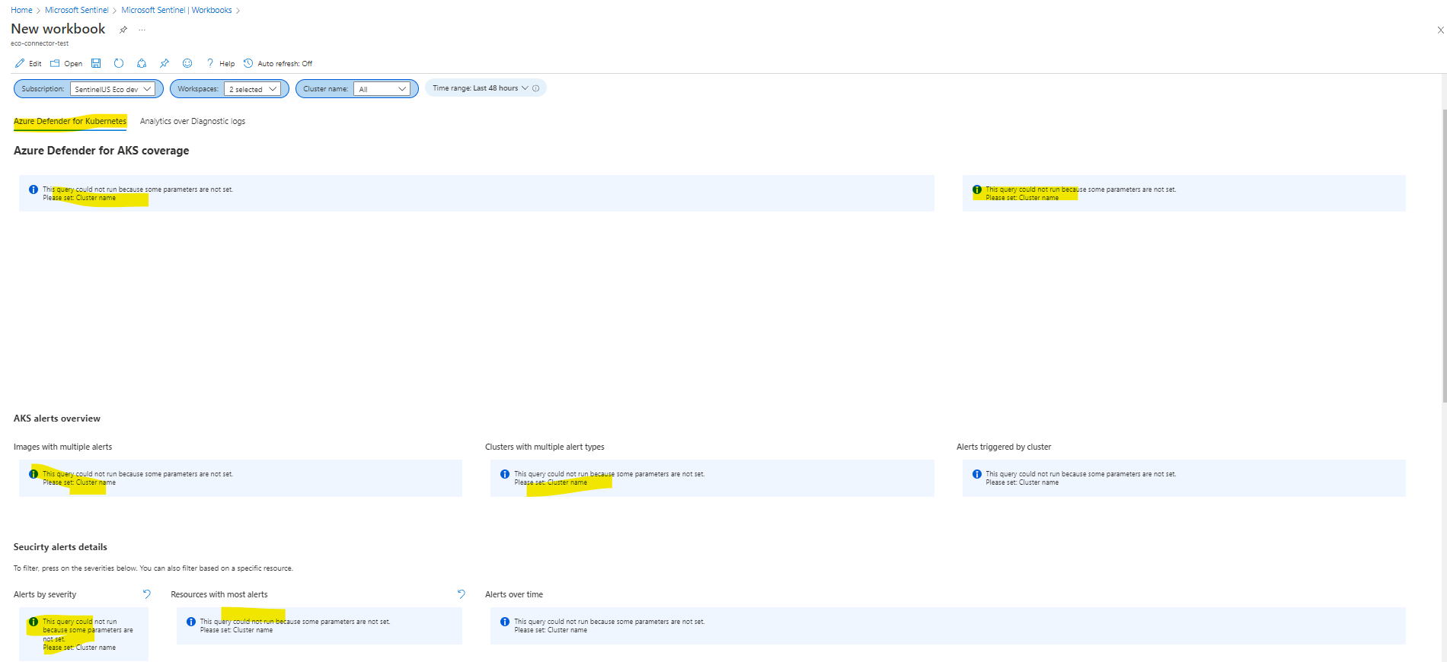Open Help from the toolbar

tap(220, 64)
